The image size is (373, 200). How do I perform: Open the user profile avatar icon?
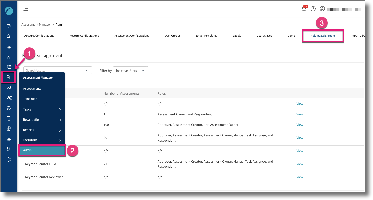pyautogui.click(x=322, y=9)
